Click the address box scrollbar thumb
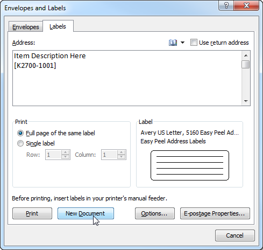The image size is (263, 250). 245,65
